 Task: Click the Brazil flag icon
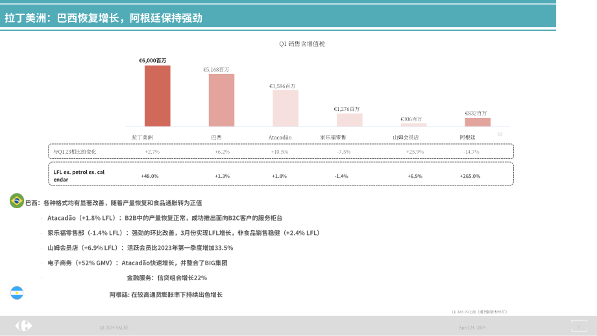pos(17,200)
